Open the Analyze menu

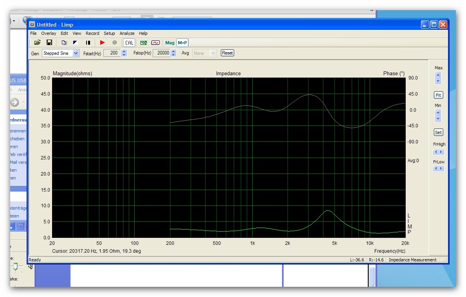coord(127,33)
